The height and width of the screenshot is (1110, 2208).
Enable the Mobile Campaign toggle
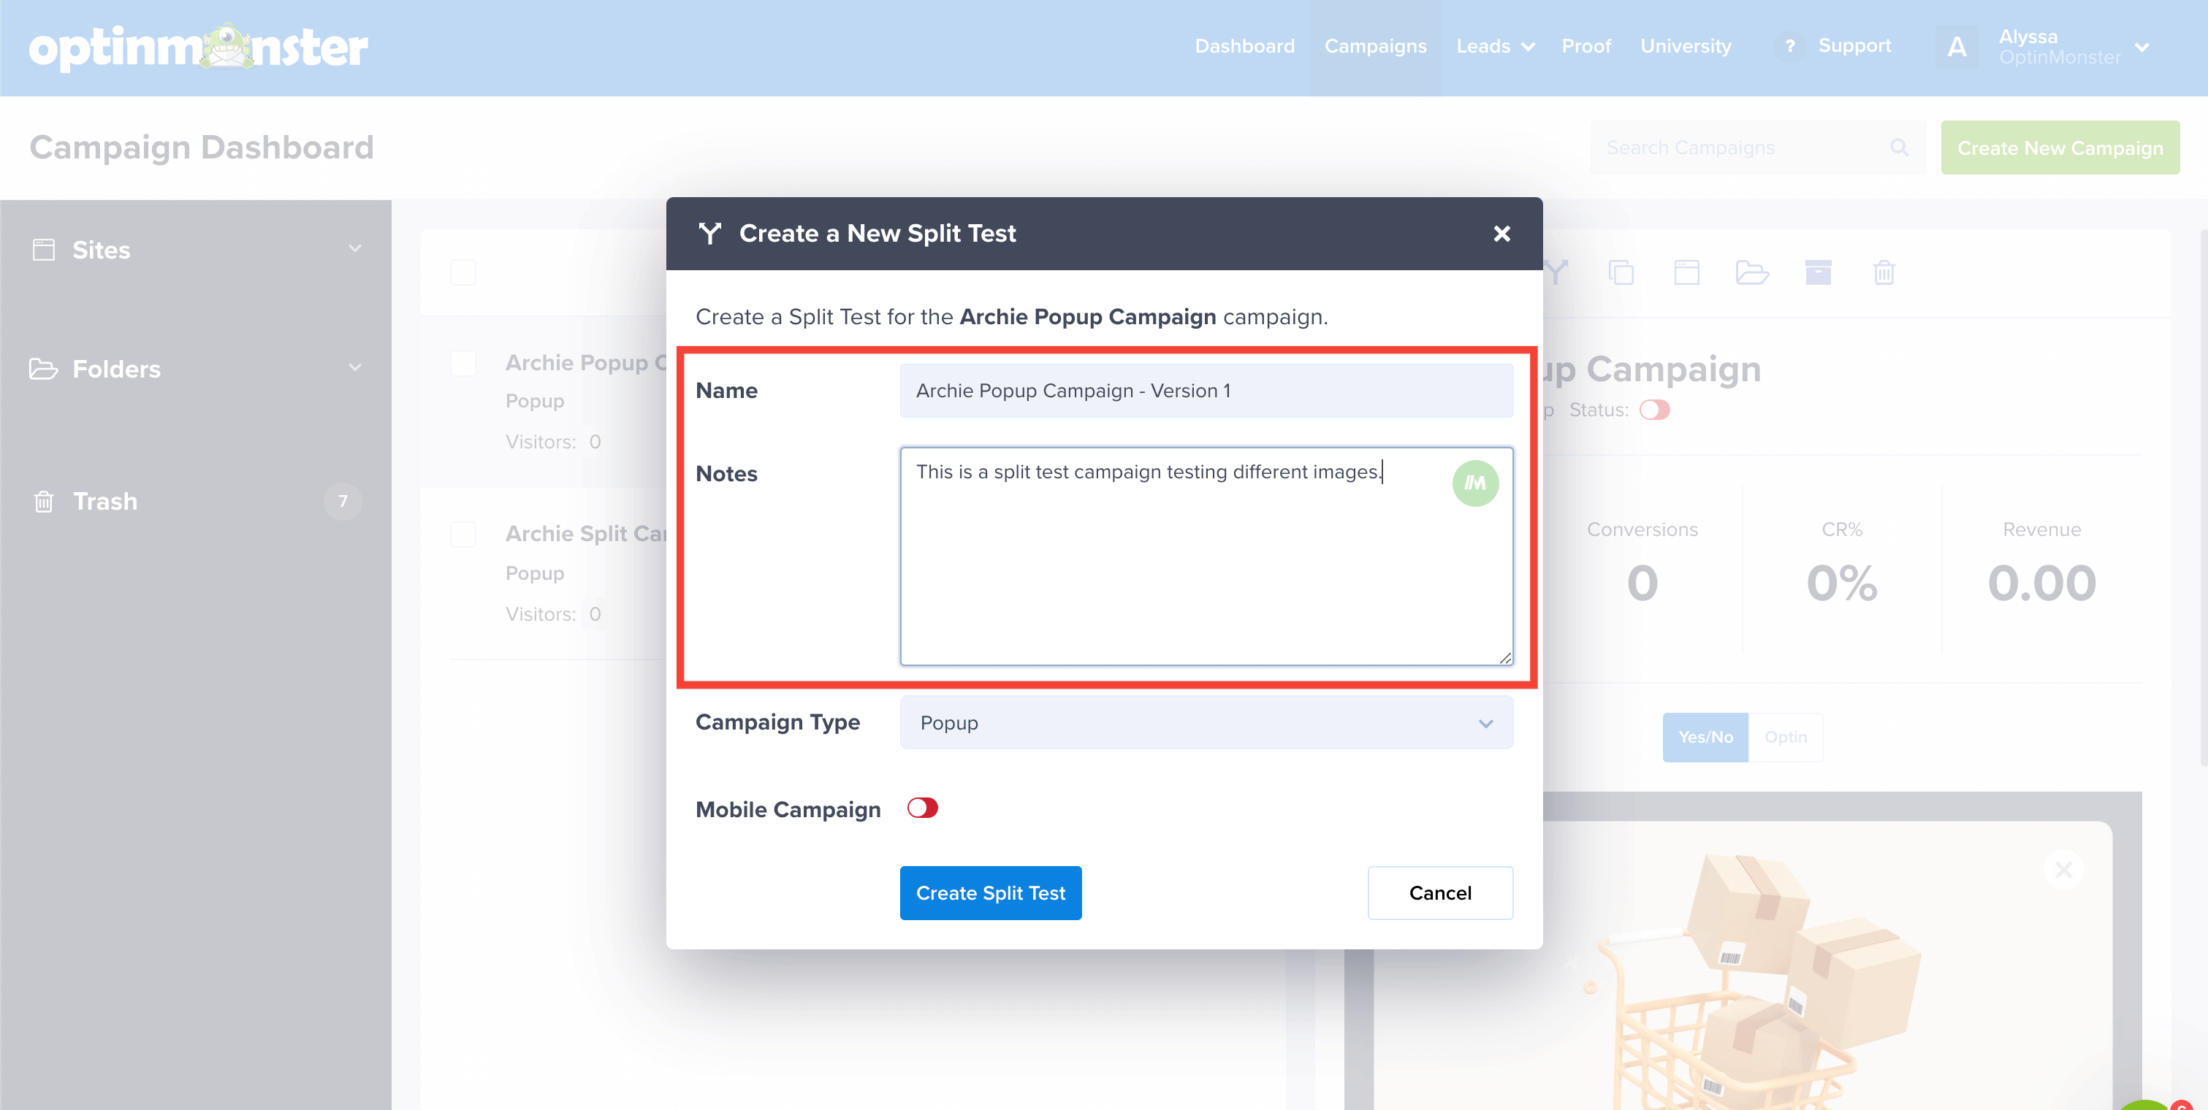point(923,808)
